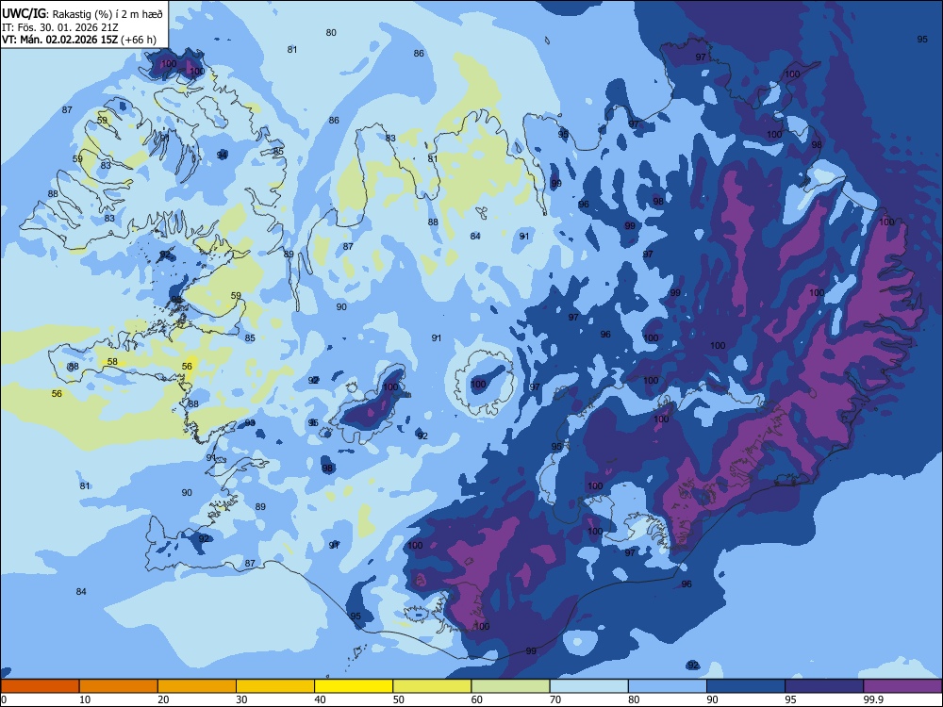The height and width of the screenshot is (707, 943).
Task: Click the purple 99.9+ legend swatch
Action: coord(902,686)
